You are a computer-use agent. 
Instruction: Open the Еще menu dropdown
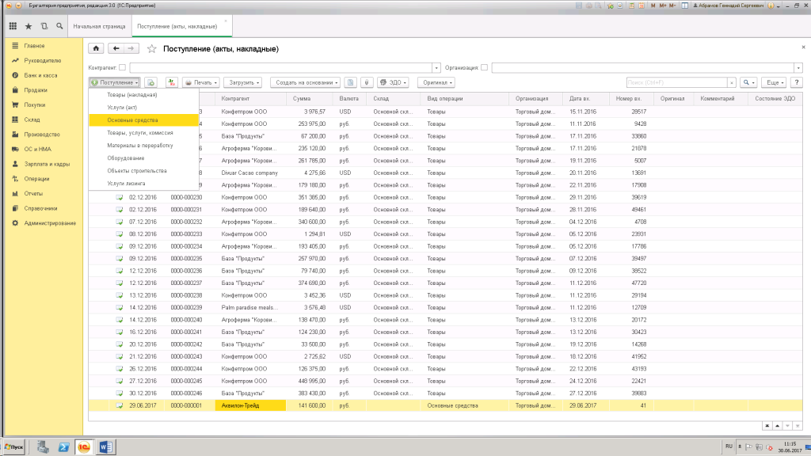775,82
